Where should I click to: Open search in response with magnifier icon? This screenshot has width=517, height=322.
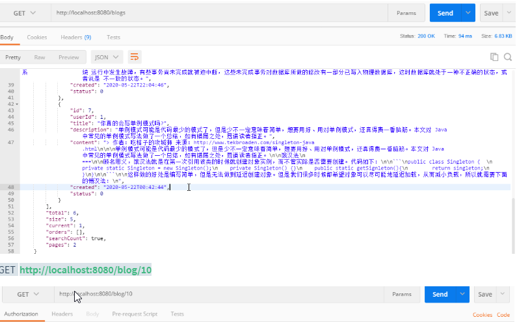click(x=508, y=57)
